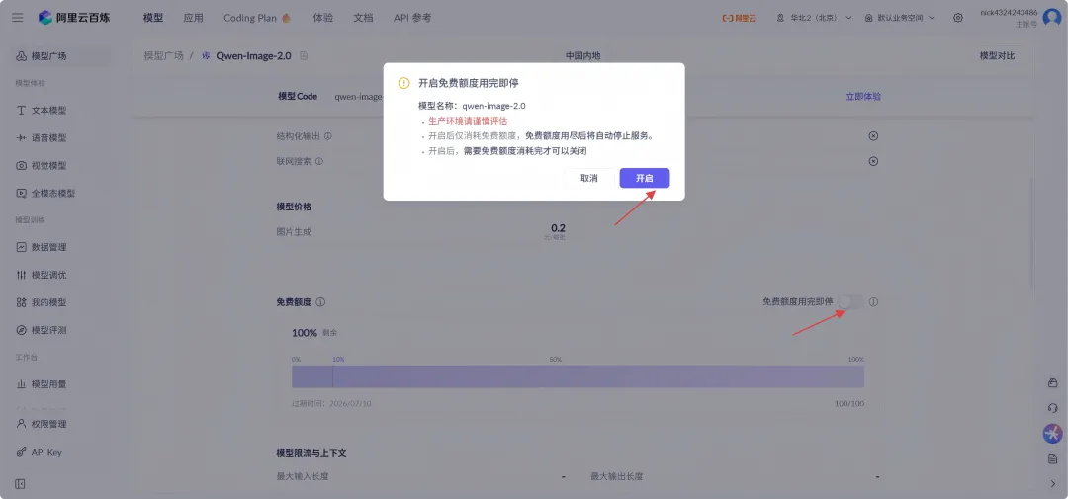Click the circled x icon in the 联网搜索 row

pos(873,161)
